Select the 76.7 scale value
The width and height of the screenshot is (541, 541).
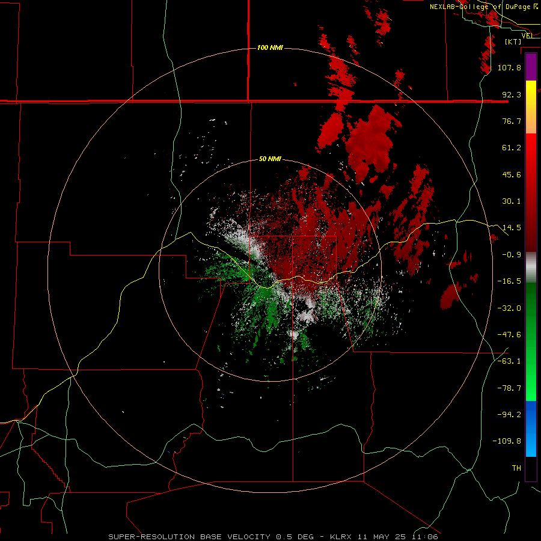512,121
